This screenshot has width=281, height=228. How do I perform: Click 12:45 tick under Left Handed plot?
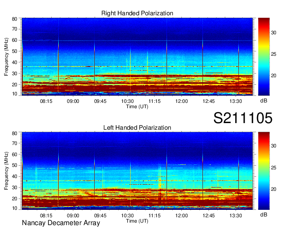[x=209, y=216]
